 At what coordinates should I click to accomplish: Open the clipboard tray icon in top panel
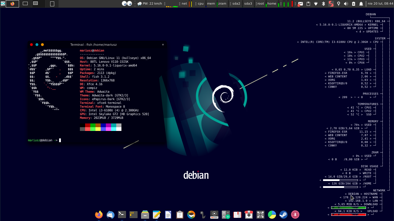[x=308, y=4]
